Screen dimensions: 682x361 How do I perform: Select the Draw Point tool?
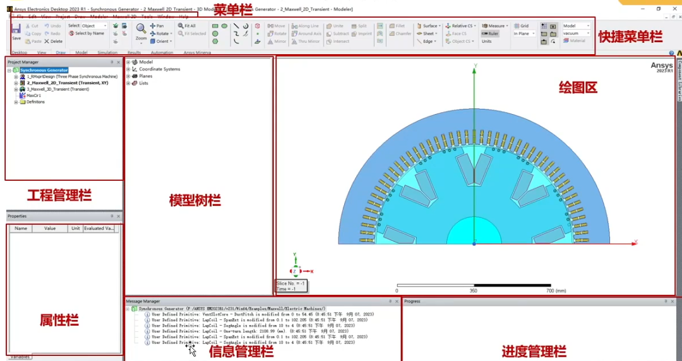(x=258, y=34)
